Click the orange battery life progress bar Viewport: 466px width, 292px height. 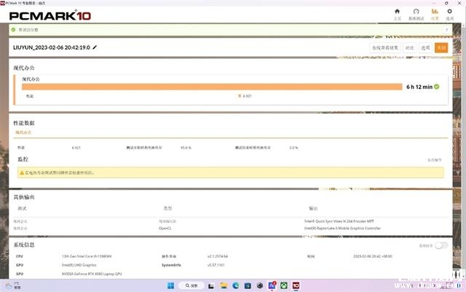coord(212,87)
